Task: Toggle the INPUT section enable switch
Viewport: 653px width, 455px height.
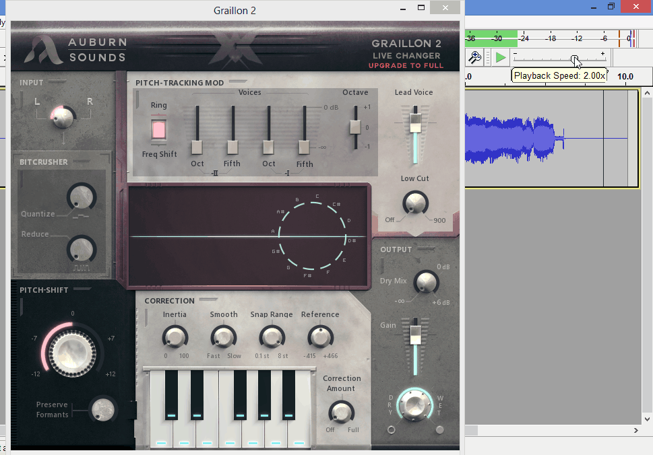Action: (56, 82)
